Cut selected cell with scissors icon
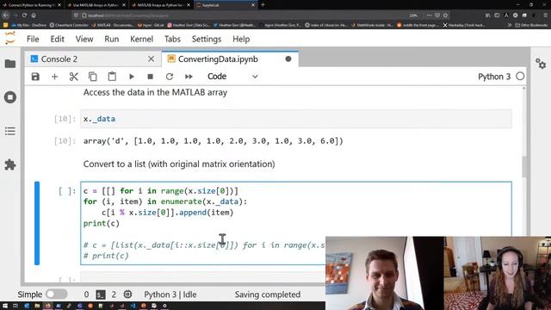 click(x=73, y=77)
